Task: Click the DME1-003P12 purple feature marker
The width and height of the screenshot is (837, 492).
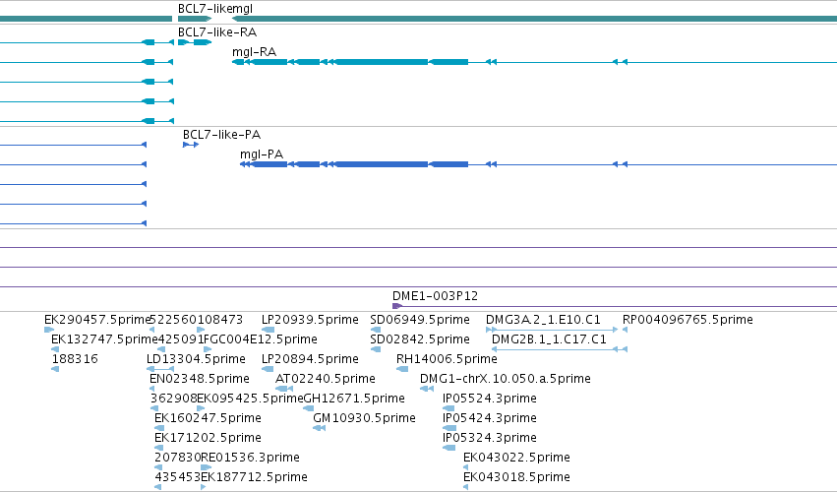Action: 396,306
